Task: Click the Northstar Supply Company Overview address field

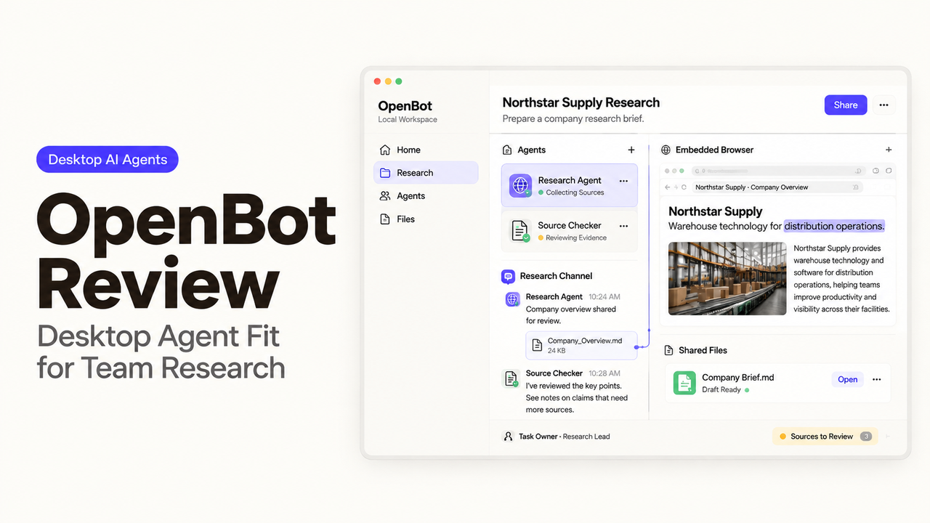Action: tap(777, 187)
